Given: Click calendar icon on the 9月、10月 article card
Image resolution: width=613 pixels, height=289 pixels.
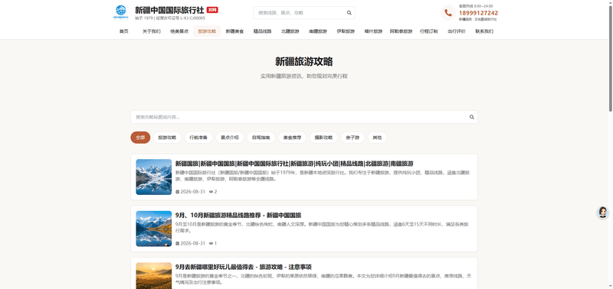Looking at the screenshot, I should [178, 243].
